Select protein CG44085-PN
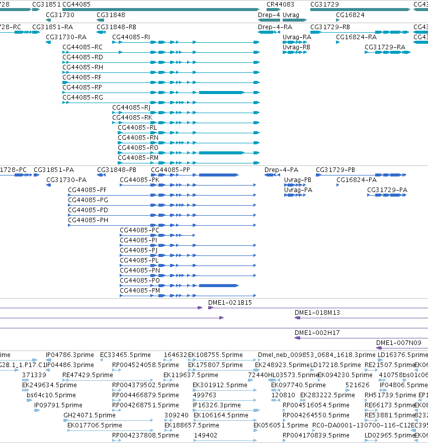The width and height of the screenshot is (428, 443). [188, 276]
